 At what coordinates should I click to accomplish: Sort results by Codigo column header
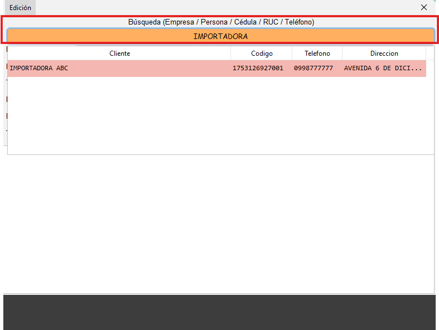(262, 54)
